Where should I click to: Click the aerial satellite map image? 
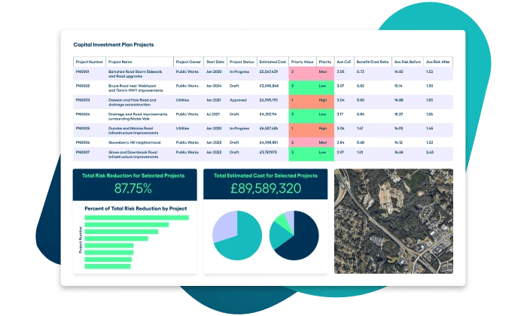(x=394, y=221)
